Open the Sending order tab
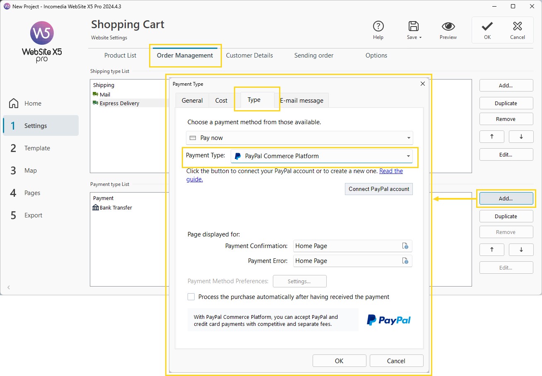 [x=314, y=55]
